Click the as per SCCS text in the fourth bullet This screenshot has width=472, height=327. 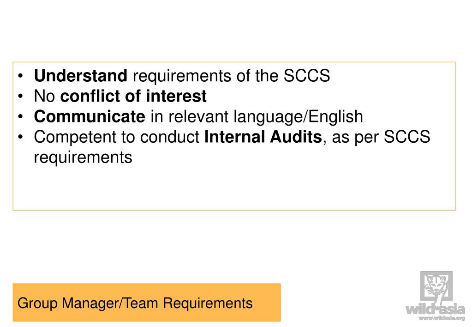pos(381,137)
